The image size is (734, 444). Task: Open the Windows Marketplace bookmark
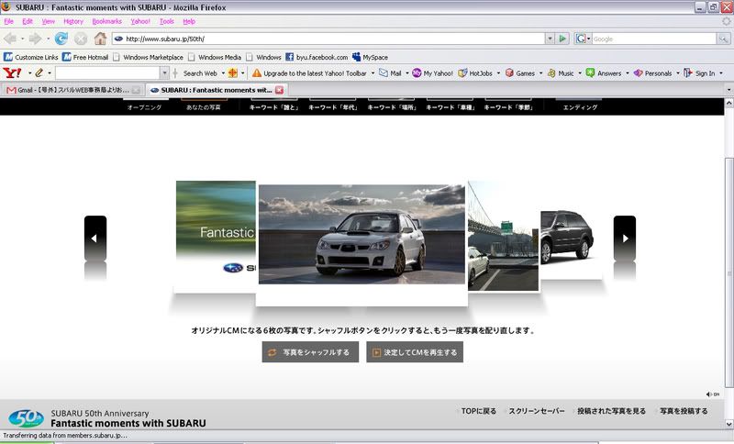148,57
